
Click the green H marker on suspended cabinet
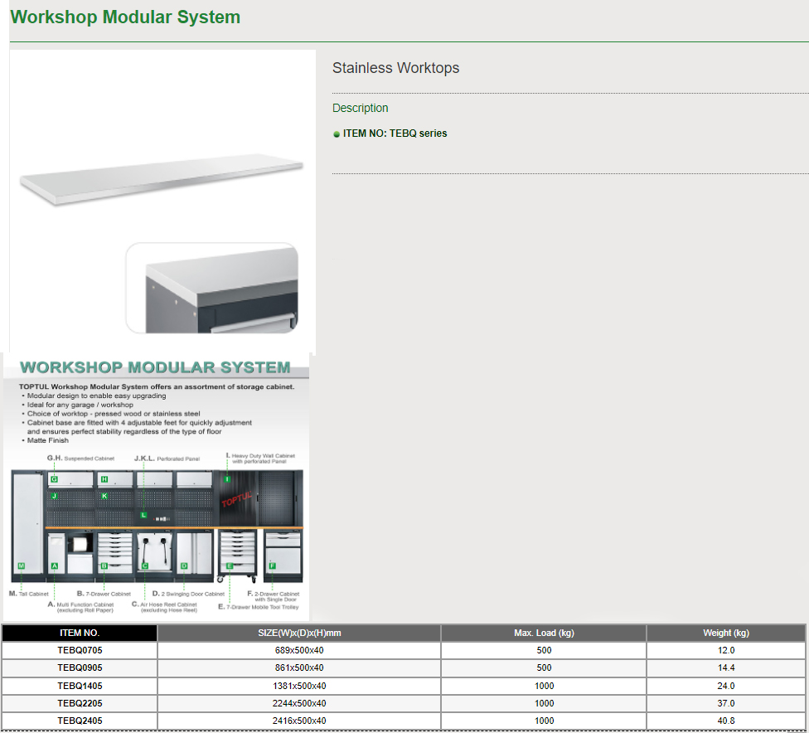[104, 479]
